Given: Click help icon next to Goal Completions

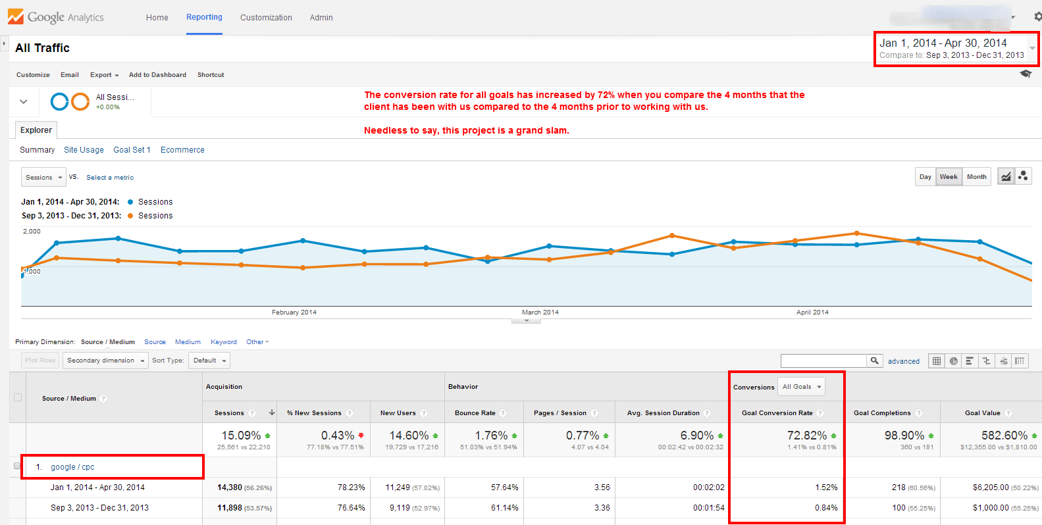Looking at the screenshot, I should (919, 413).
